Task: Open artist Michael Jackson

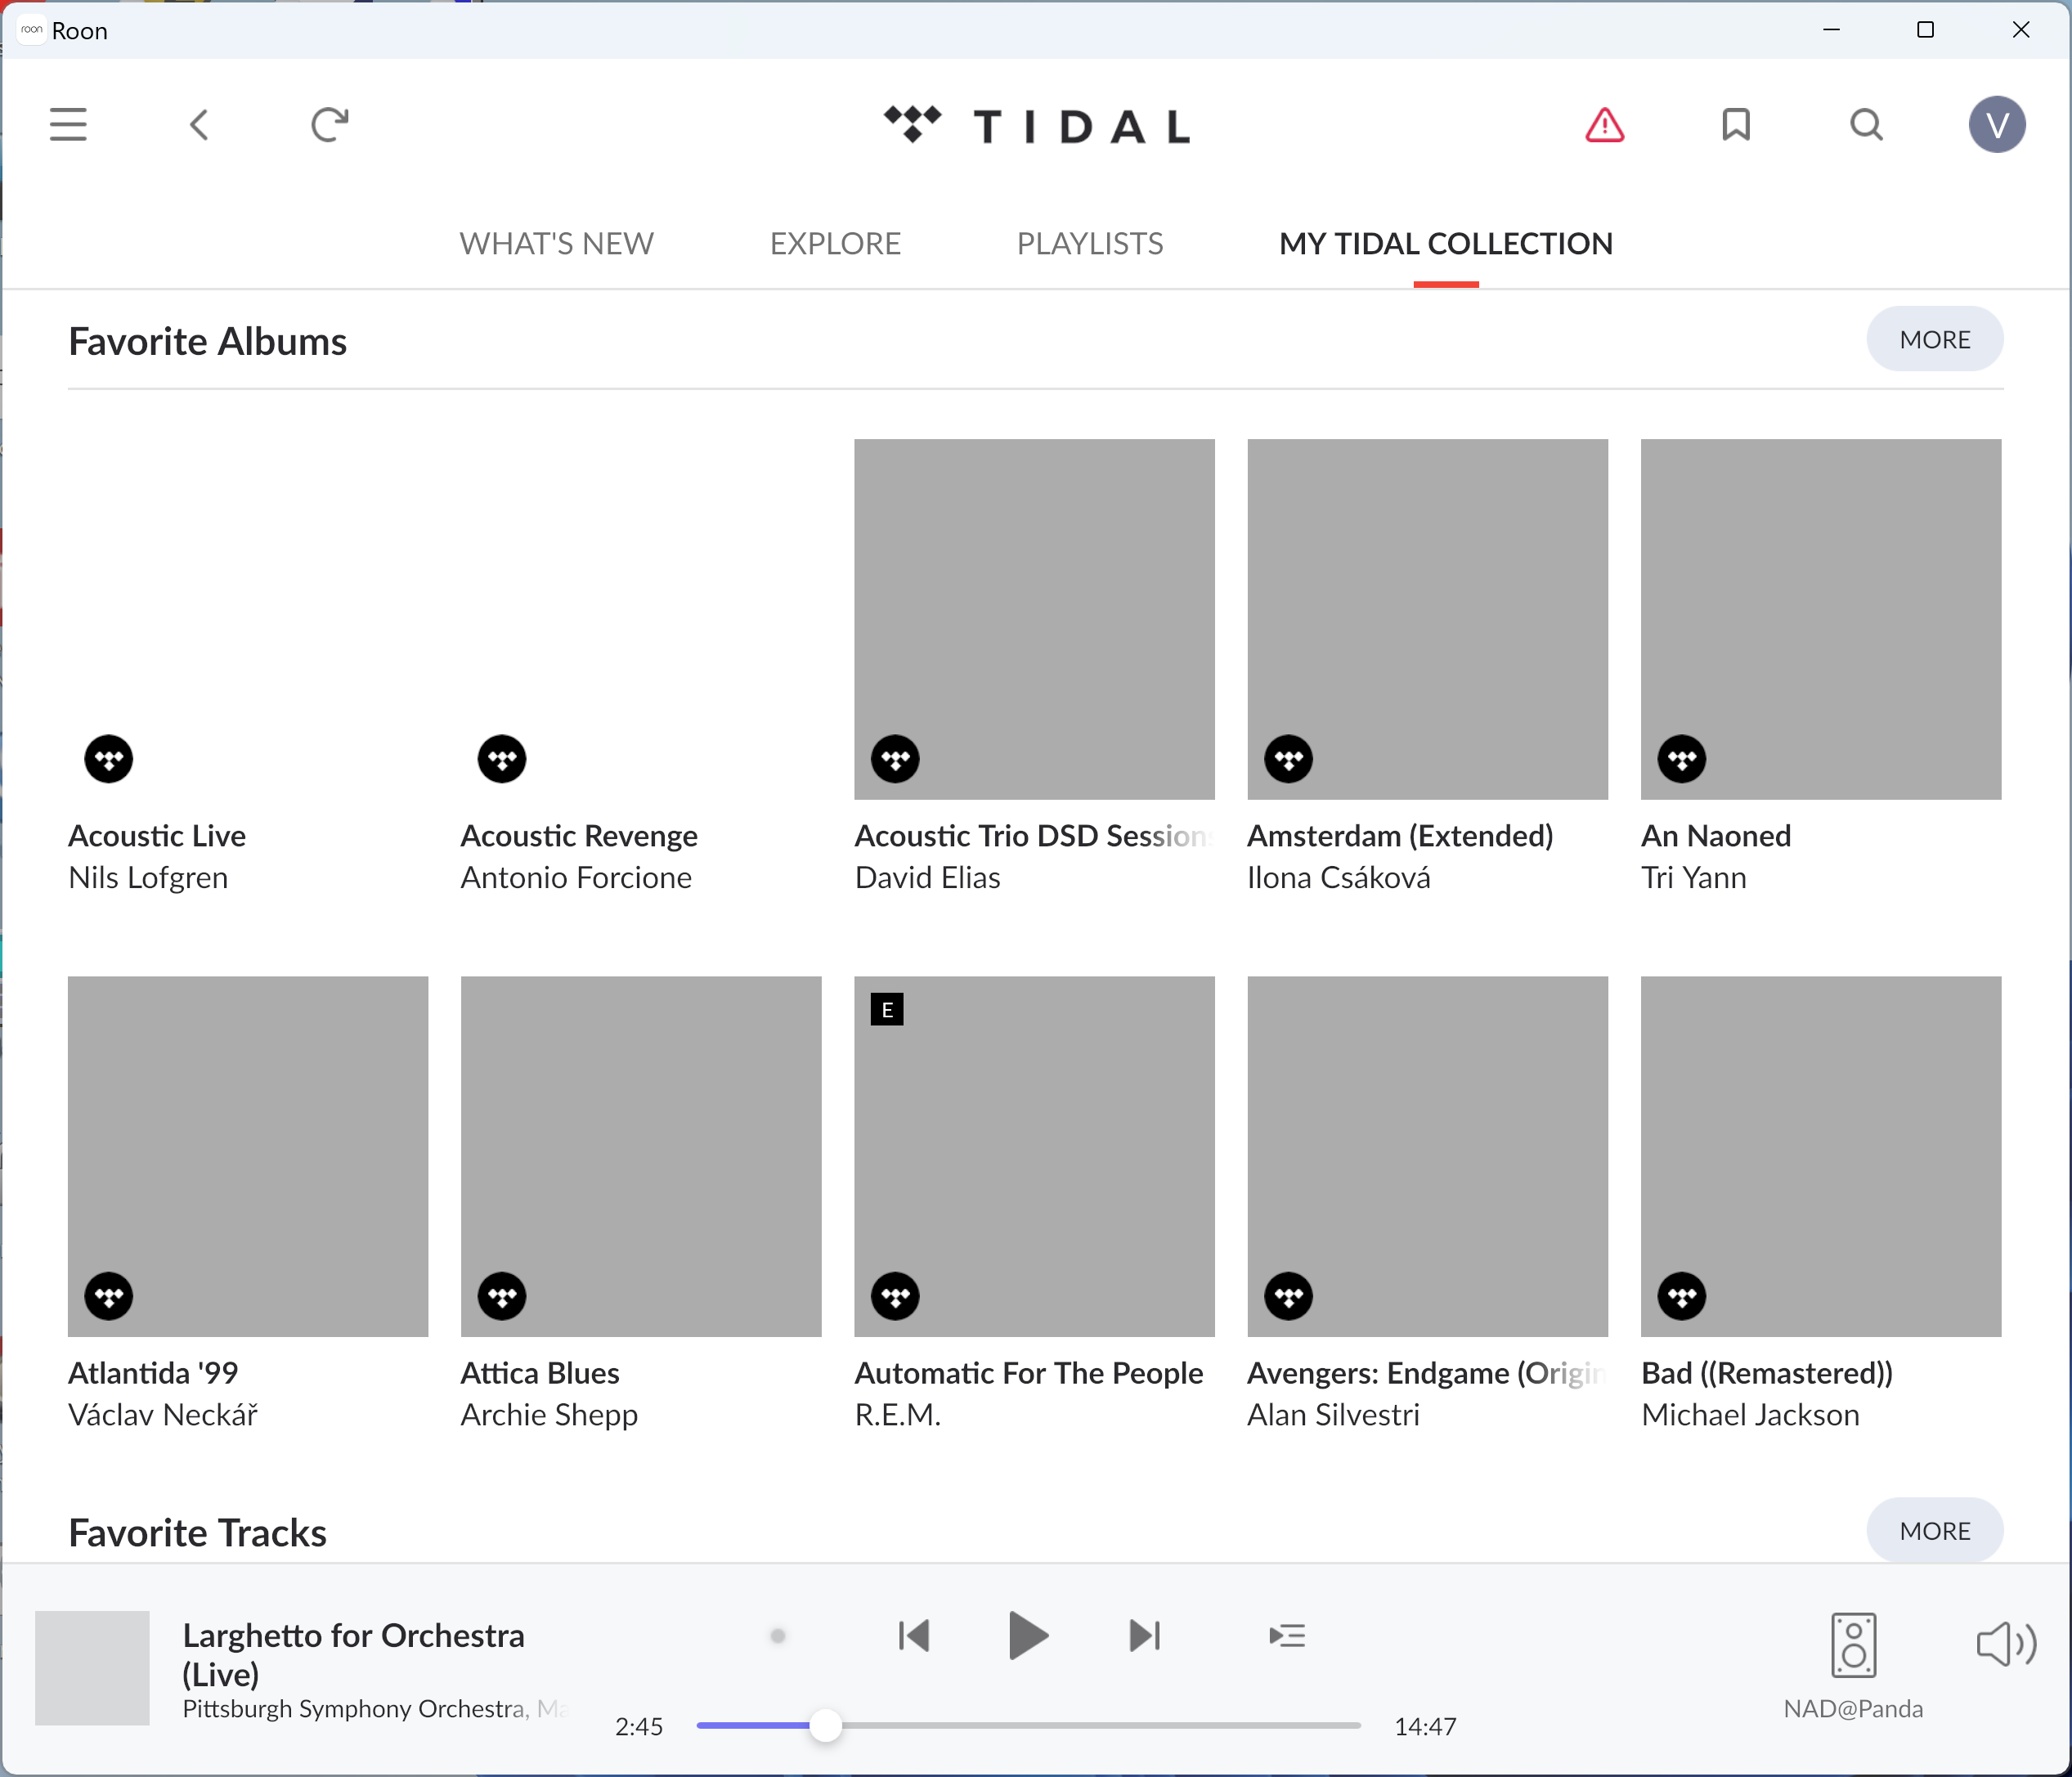Action: 1750,1415
